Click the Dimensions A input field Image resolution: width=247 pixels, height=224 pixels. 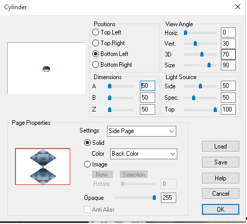tap(148, 86)
